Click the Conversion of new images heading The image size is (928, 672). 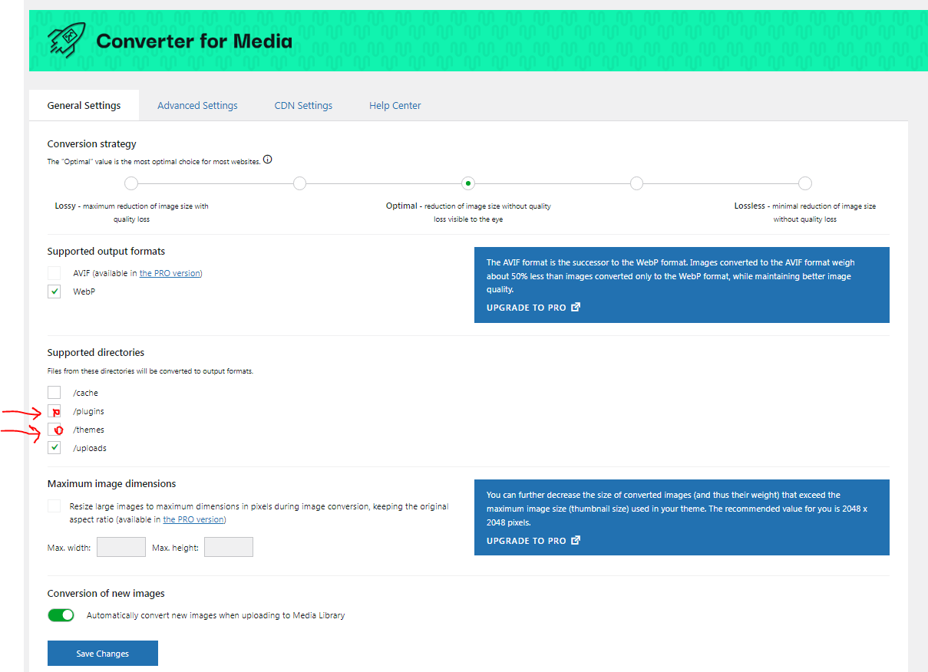(x=106, y=594)
